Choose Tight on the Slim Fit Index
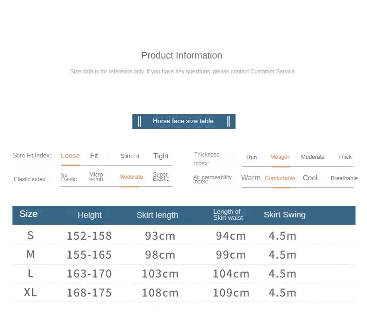This screenshot has height=321, width=367. tap(161, 156)
